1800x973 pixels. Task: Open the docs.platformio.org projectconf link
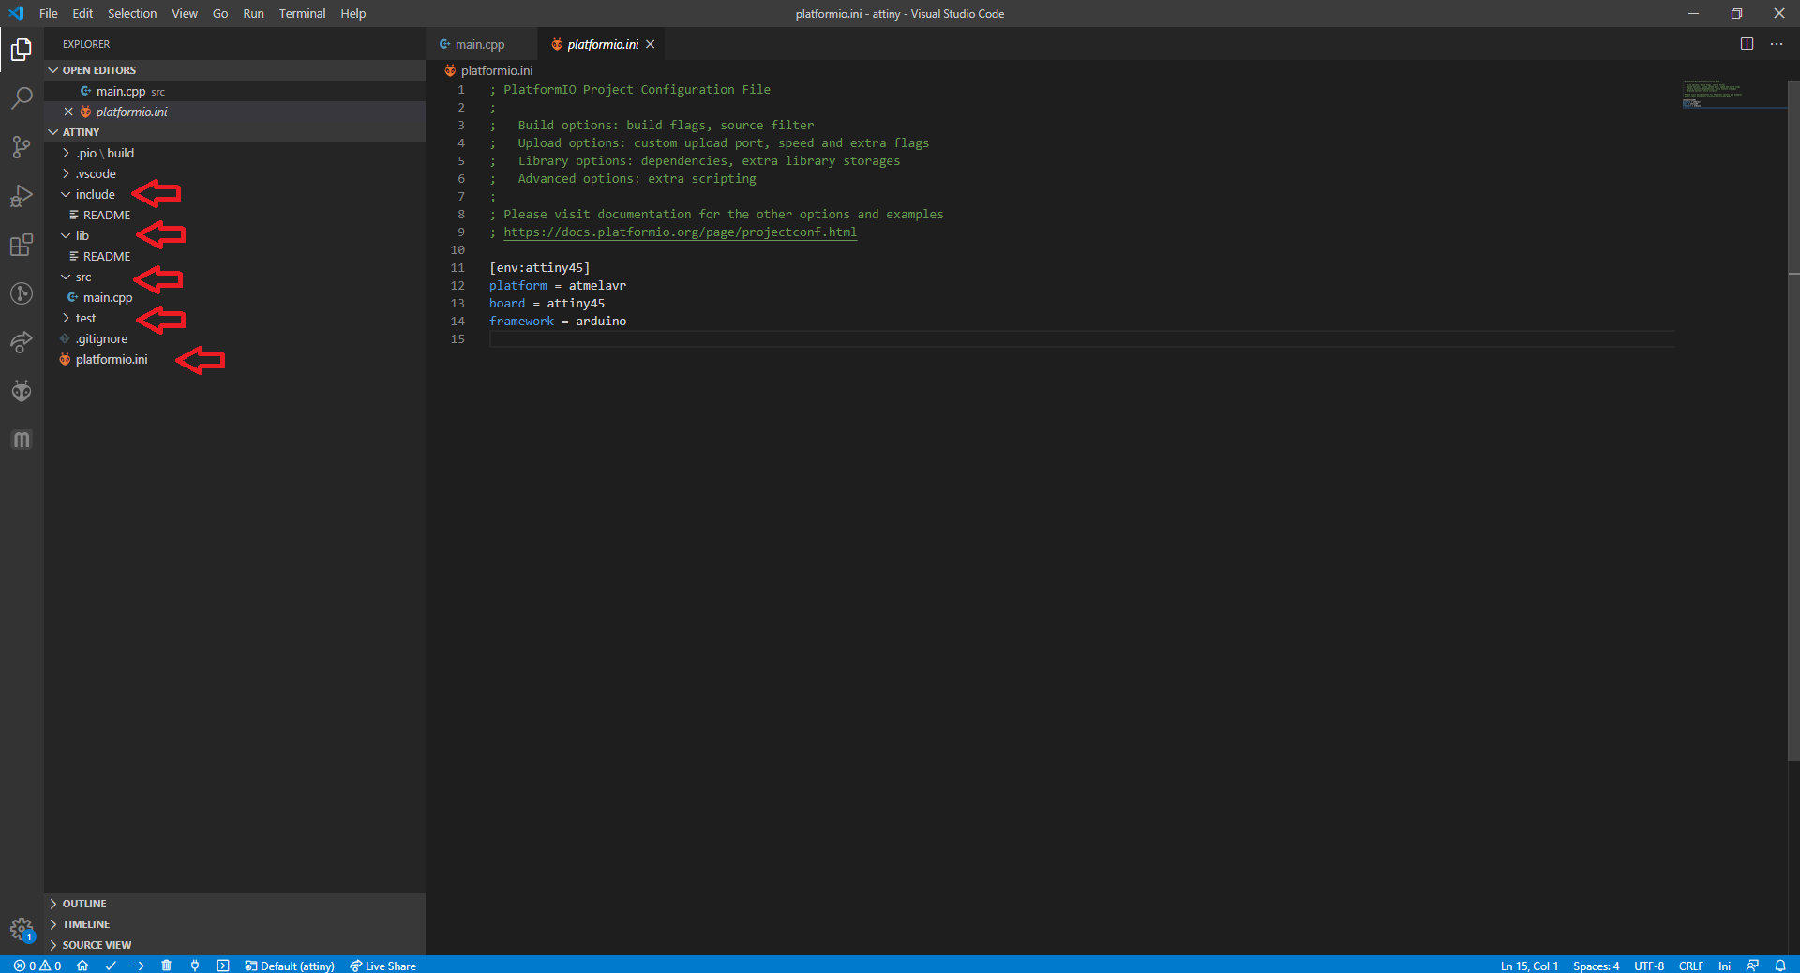[680, 232]
